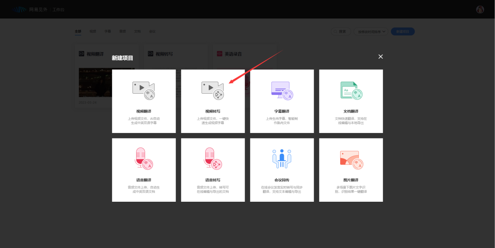
Task: Click the 视频翻译 title in the dialog card
Action: (x=144, y=111)
